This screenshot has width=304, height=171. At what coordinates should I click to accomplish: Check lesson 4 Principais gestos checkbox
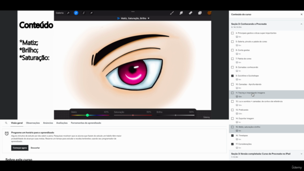click(232, 33)
